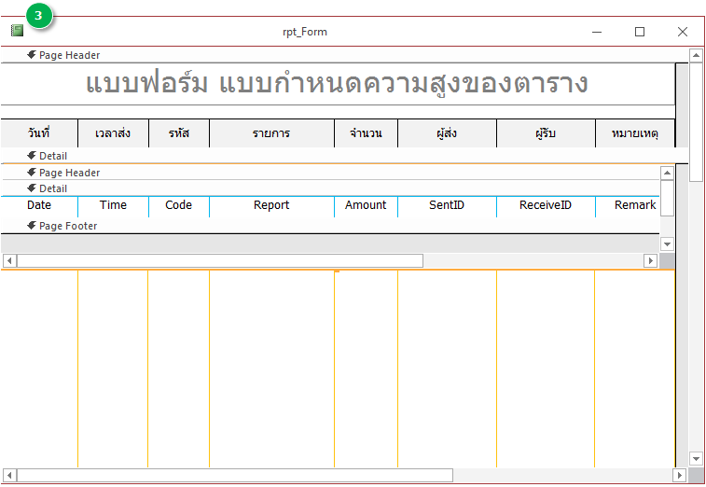Click the subreport horizontal scrollbar left arrow
The image size is (706, 487).
point(9,260)
